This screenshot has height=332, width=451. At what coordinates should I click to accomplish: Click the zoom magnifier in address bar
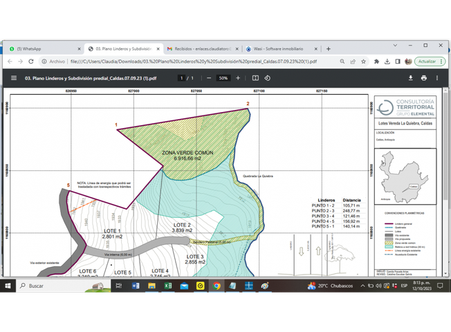[342, 62]
